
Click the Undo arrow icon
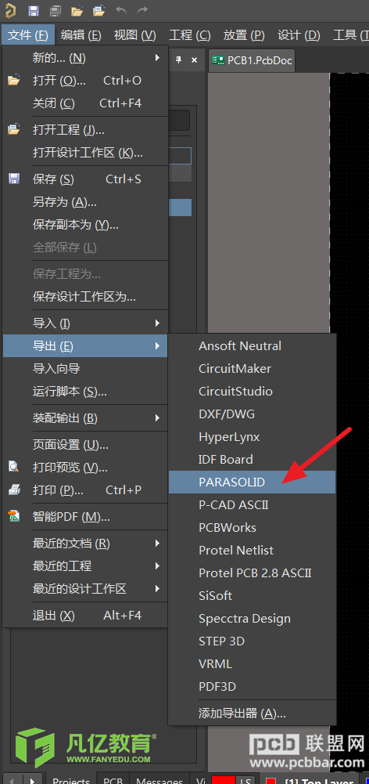[121, 10]
